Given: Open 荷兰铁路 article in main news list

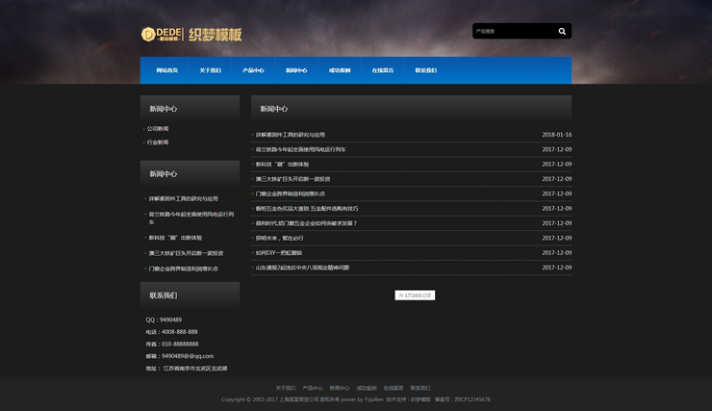Looking at the screenshot, I should coord(300,149).
